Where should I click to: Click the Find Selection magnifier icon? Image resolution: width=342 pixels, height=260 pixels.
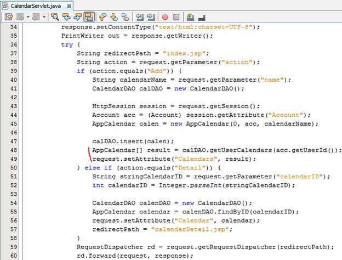coord(55,17)
